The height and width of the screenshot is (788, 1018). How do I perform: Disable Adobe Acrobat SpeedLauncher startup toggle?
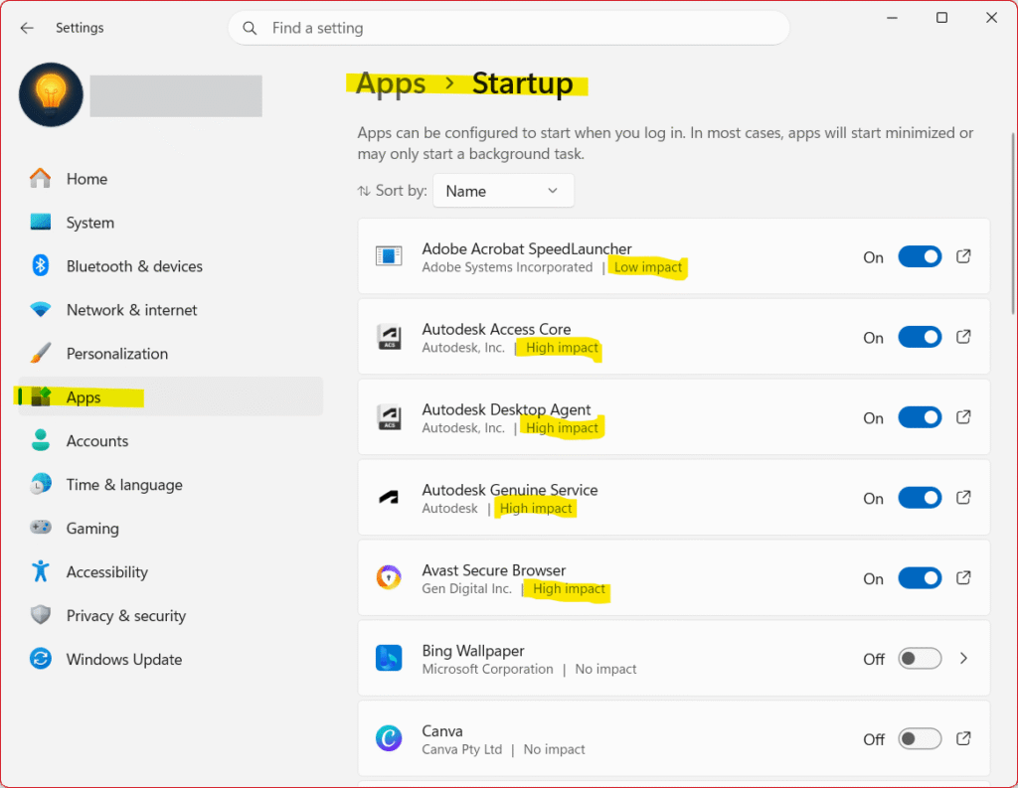point(920,257)
